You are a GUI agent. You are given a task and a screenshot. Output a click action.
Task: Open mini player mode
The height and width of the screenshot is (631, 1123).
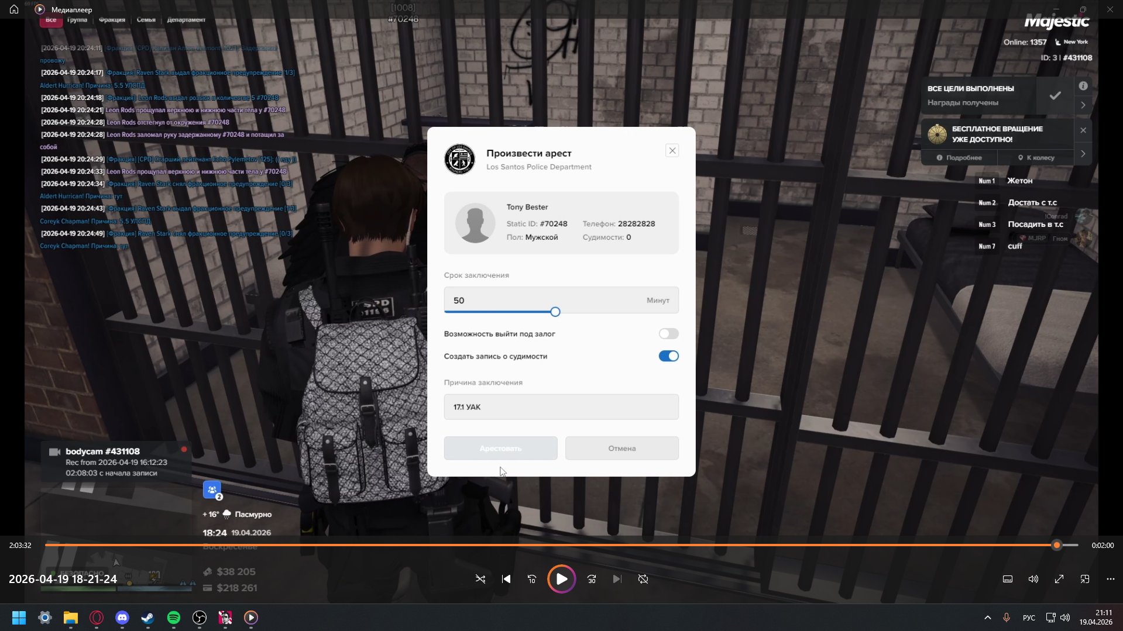point(1085,579)
